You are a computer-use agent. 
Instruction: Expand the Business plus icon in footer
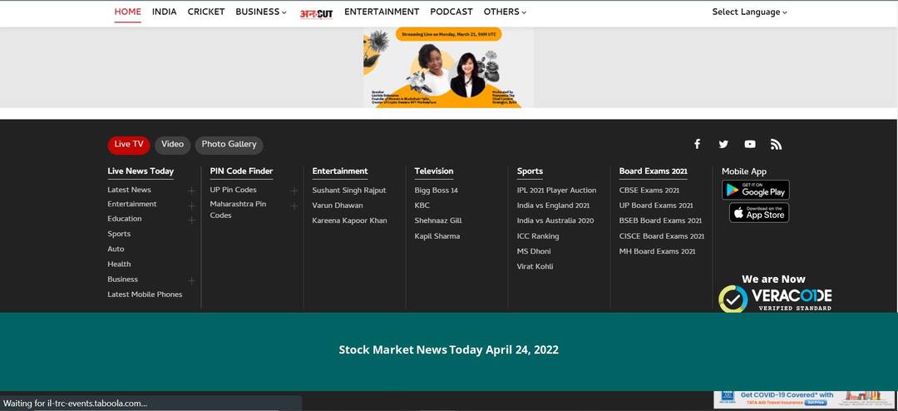point(191,281)
